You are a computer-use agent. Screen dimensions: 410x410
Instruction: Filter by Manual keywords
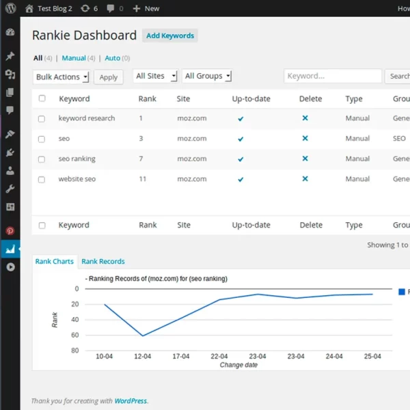[x=74, y=58]
